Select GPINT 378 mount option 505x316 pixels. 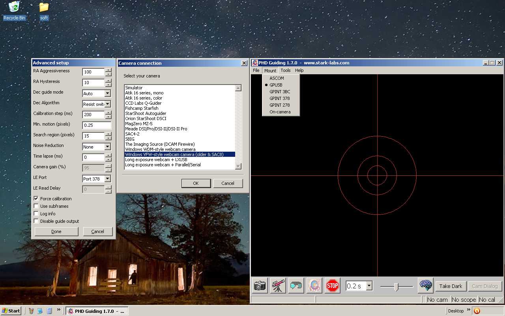point(281,98)
